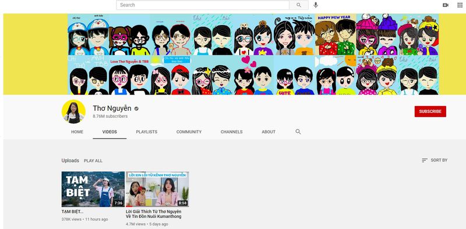Click the Thơ Nguyễn channel avatar
466x229 pixels.
click(x=73, y=111)
